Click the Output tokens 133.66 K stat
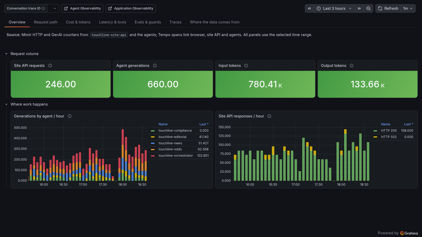The image size is (422, 237). 368,84
